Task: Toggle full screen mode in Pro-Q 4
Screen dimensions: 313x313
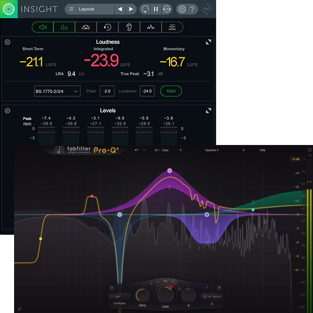Action: pos(309,150)
